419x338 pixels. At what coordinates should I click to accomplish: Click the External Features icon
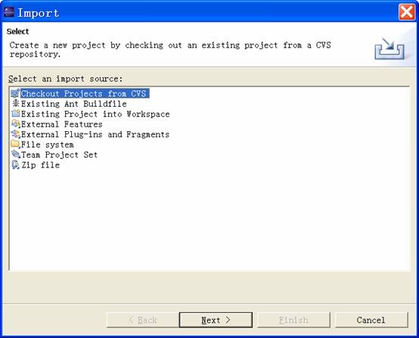pos(15,124)
